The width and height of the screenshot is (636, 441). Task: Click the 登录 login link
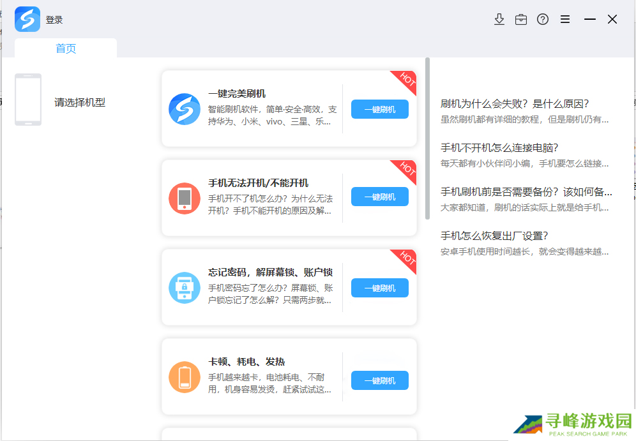coord(55,19)
